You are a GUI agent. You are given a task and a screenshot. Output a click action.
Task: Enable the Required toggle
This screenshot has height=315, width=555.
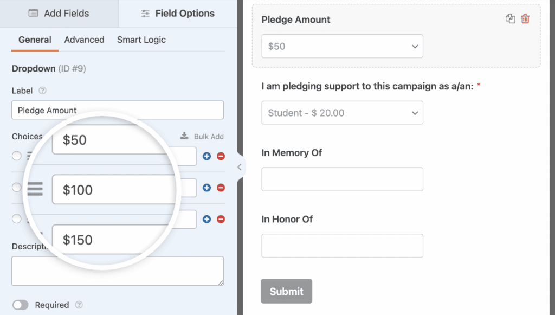pyautogui.click(x=21, y=305)
